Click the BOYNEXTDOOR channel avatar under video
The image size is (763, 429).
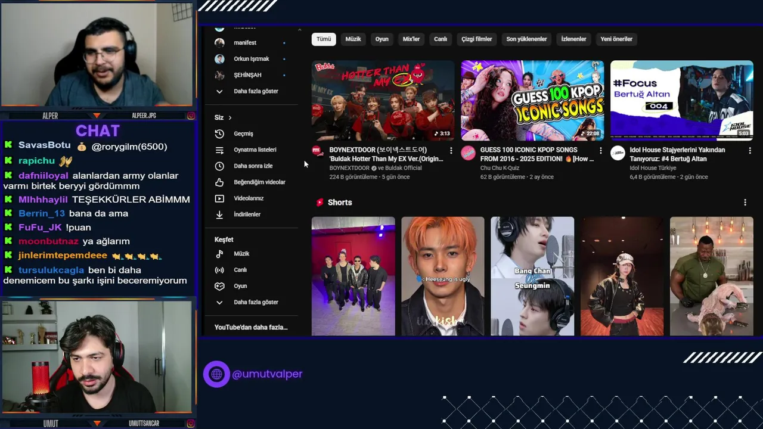pyautogui.click(x=318, y=152)
